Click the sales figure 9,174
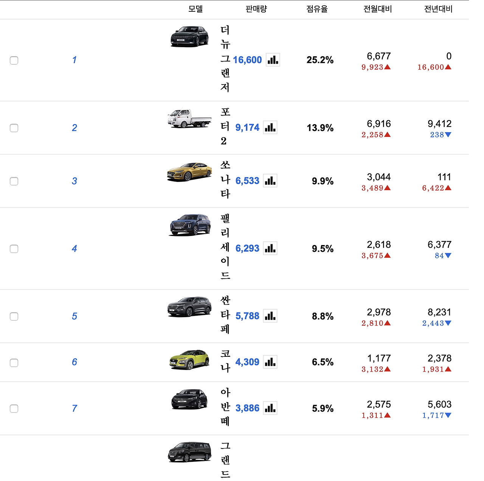This screenshot has width=484, height=481. tap(247, 127)
